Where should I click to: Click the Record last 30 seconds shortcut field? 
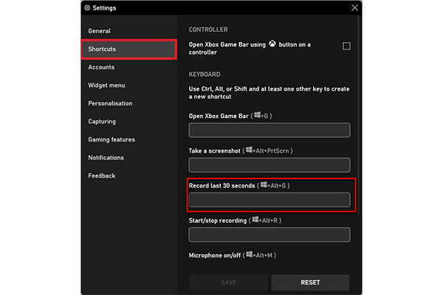click(x=269, y=200)
